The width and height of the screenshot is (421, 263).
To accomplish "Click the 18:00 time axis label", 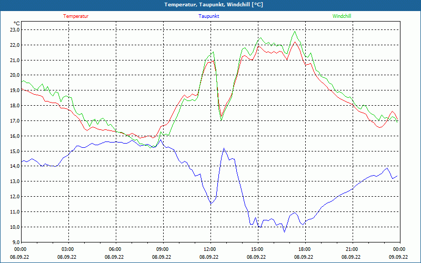I will (x=305, y=249).
